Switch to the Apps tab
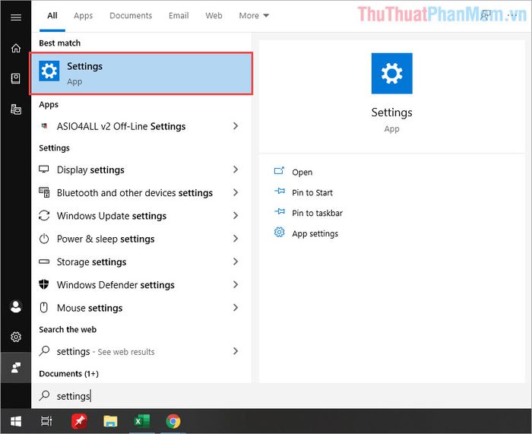Viewport: 532px width, 434px height. tap(83, 16)
